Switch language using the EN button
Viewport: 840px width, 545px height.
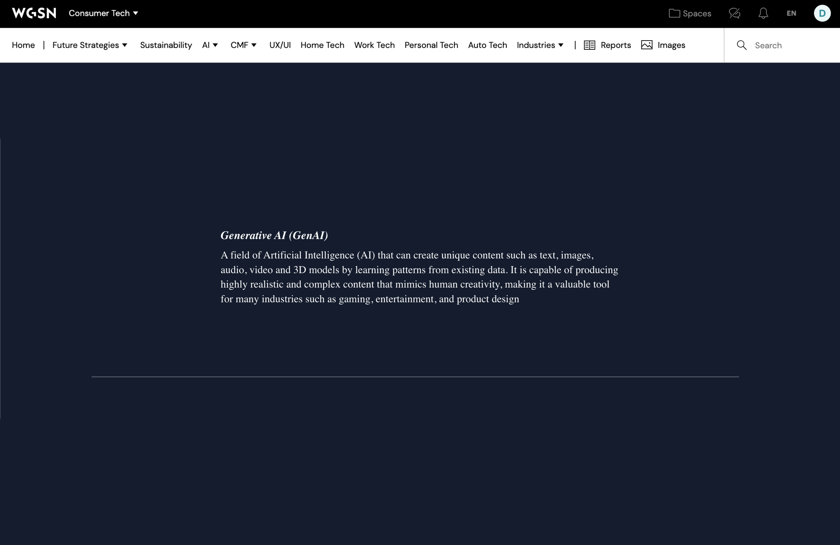pyautogui.click(x=791, y=13)
